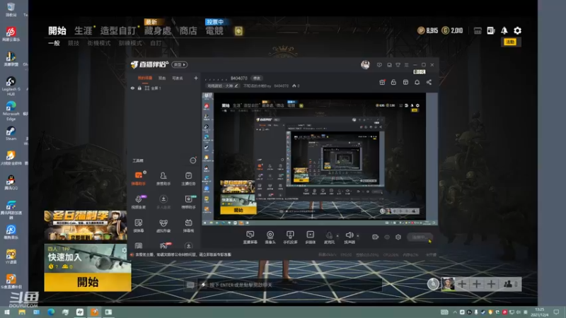
Task: Select the 訓練模式 sub-tab
Action: point(130,43)
